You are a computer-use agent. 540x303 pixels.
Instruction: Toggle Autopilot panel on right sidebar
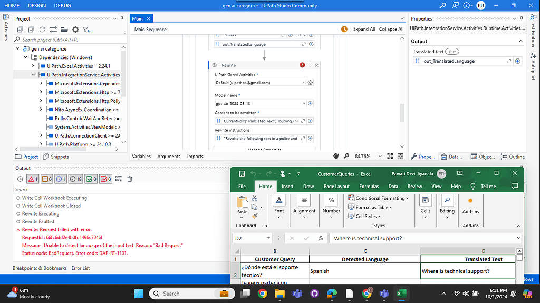coord(534,65)
